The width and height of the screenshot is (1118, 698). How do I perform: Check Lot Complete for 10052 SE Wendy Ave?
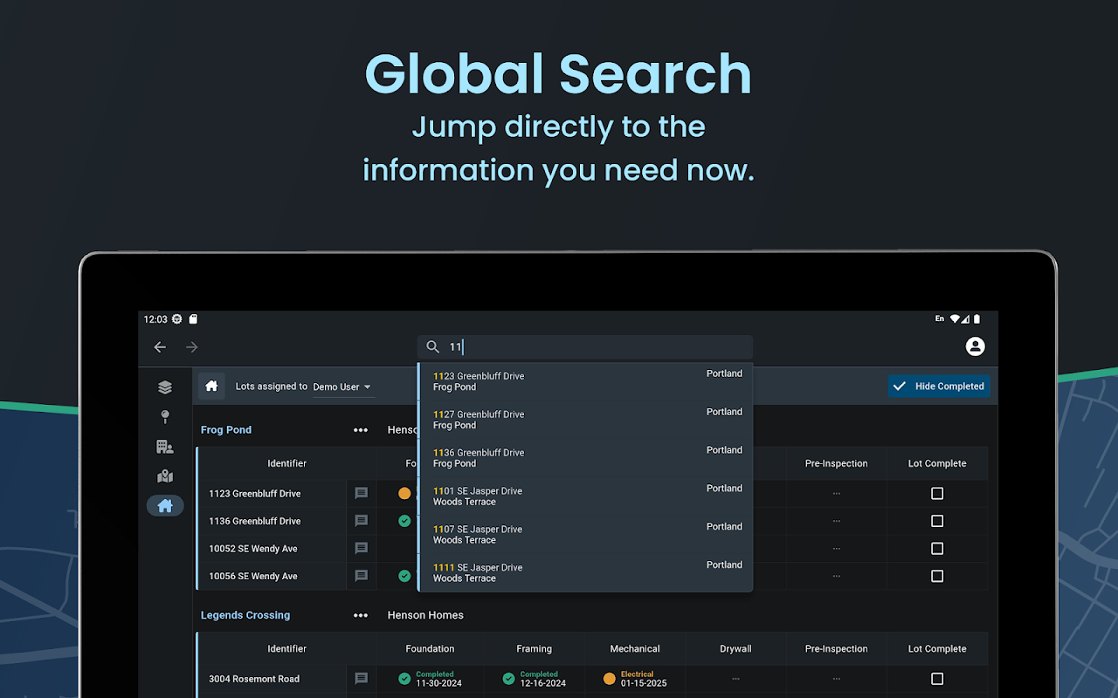click(x=937, y=549)
